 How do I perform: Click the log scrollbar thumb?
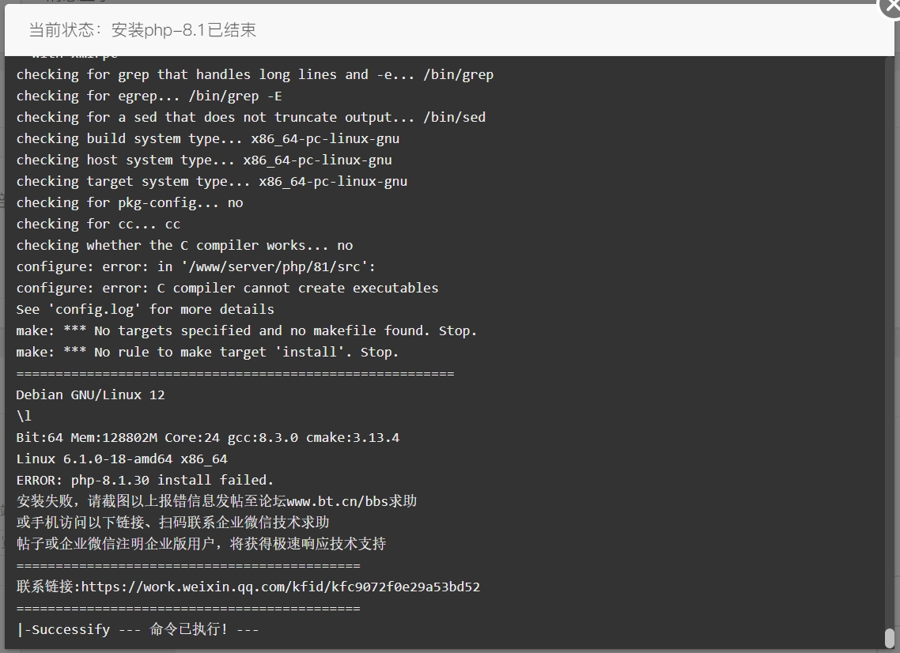coord(890,638)
